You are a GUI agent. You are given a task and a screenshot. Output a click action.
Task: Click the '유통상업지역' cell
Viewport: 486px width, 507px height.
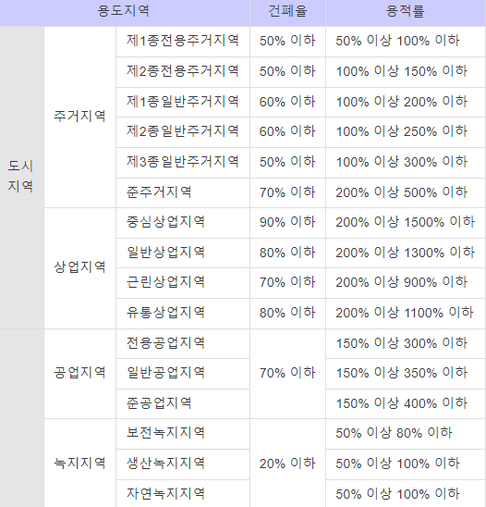pos(183,314)
